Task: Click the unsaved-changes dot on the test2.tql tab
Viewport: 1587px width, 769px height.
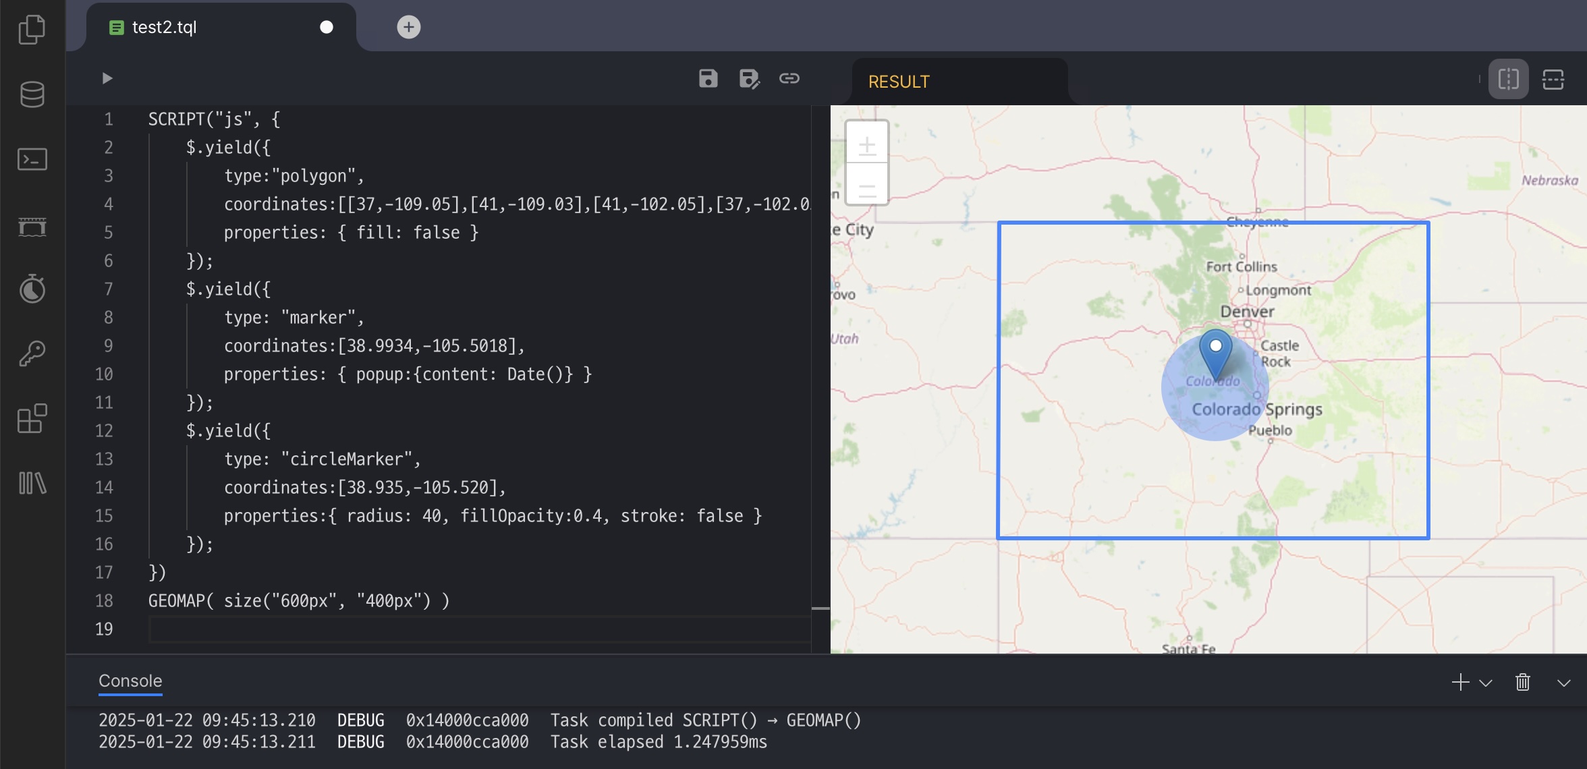Action: point(327,27)
